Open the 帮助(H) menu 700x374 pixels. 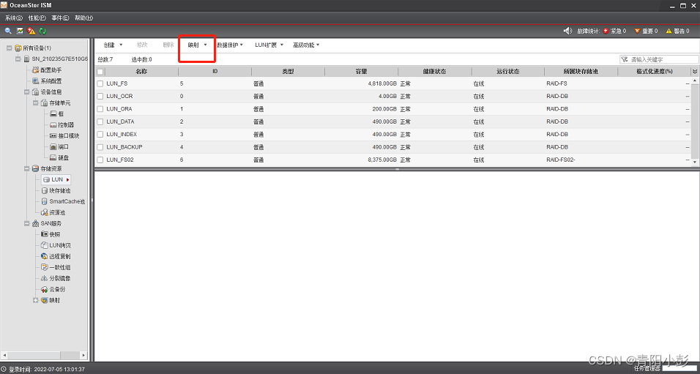click(84, 18)
